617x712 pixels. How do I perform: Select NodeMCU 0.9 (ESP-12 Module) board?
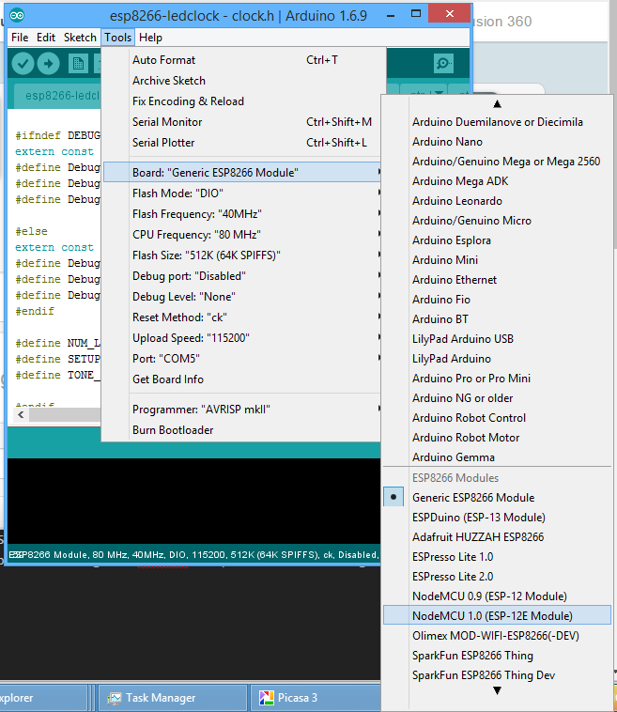coord(497,596)
